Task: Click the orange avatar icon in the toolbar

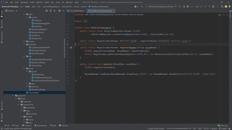Action: click(x=226, y=6)
